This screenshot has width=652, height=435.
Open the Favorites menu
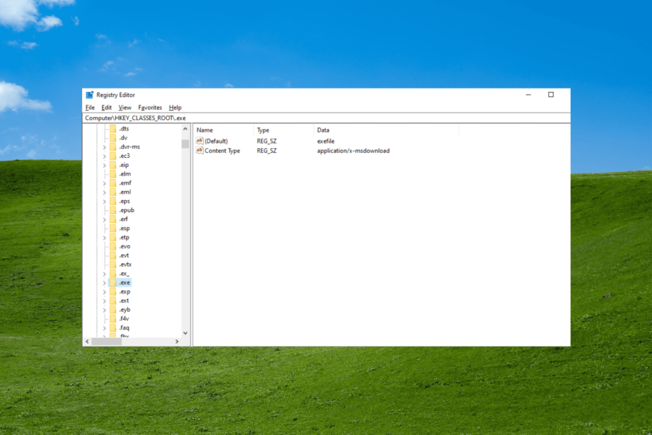click(x=151, y=107)
